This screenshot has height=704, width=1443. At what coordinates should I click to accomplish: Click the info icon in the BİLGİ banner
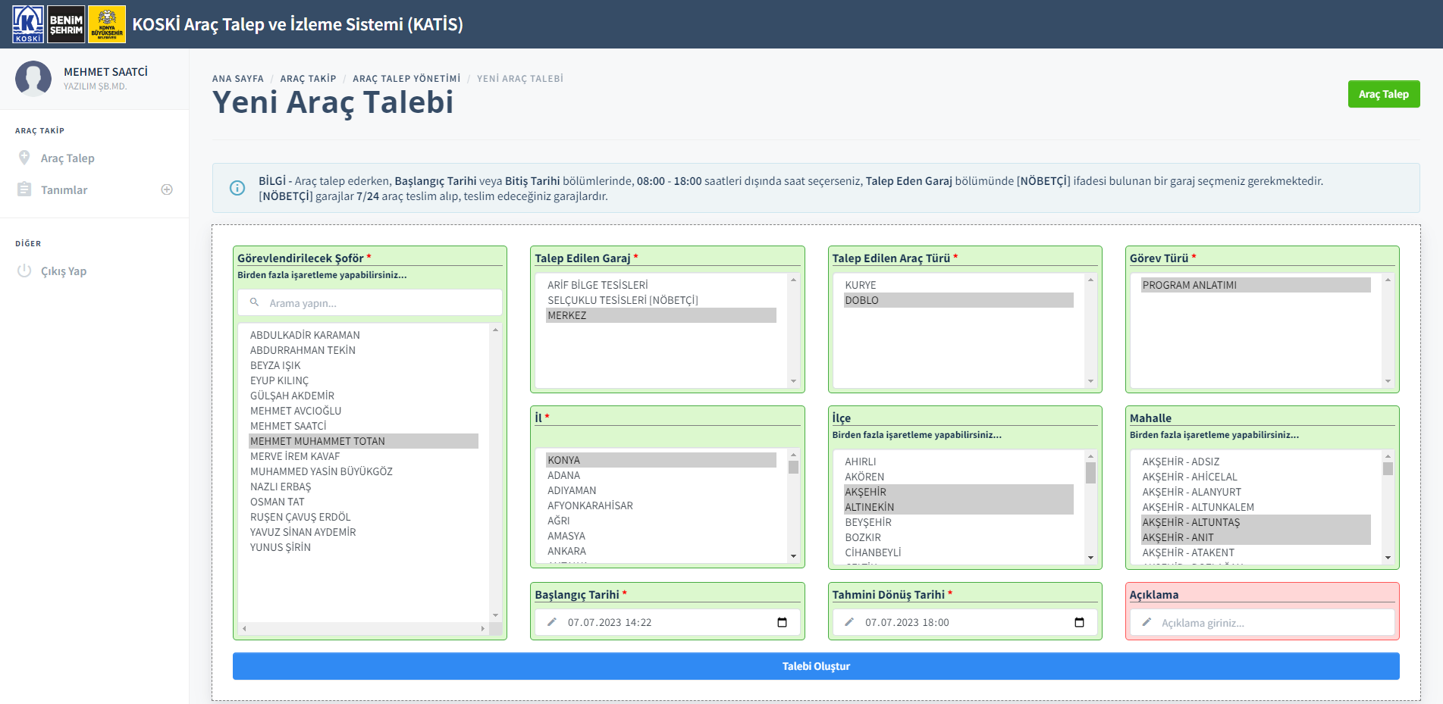pos(237,188)
